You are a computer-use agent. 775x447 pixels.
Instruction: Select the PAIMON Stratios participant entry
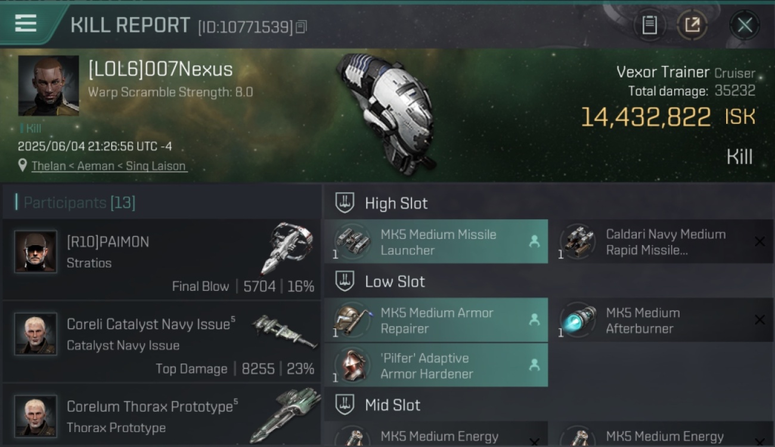point(161,259)
